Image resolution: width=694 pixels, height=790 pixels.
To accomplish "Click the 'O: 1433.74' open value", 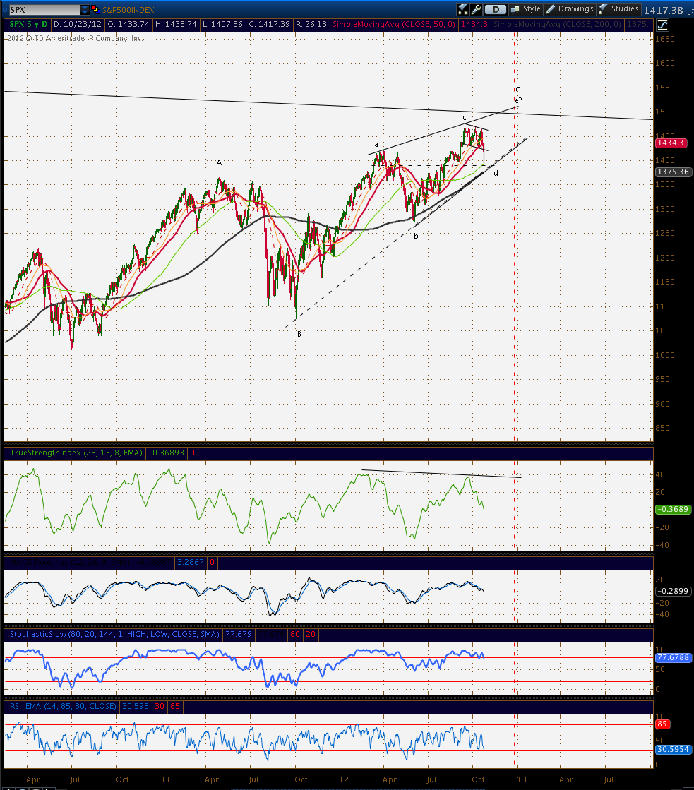I will point(128,24).
